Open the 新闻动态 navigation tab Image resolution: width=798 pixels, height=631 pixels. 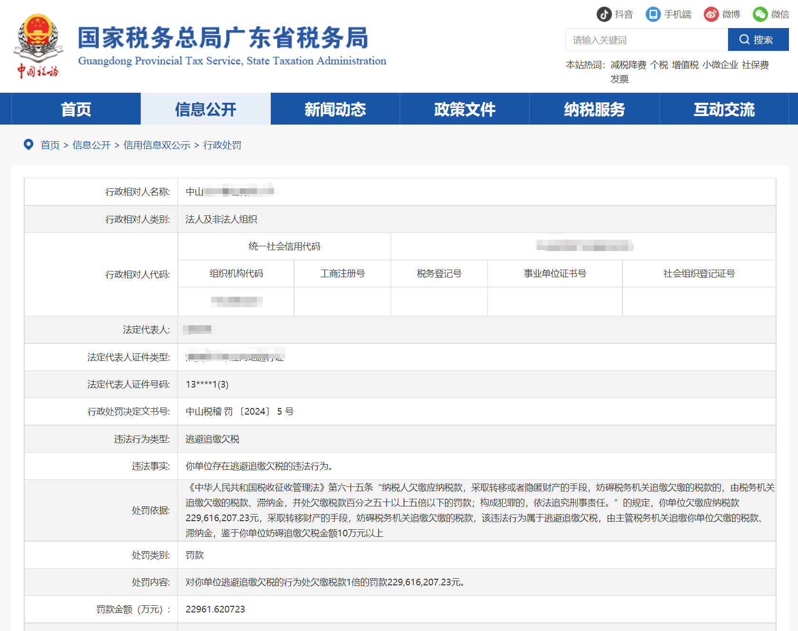pos(335,109)
